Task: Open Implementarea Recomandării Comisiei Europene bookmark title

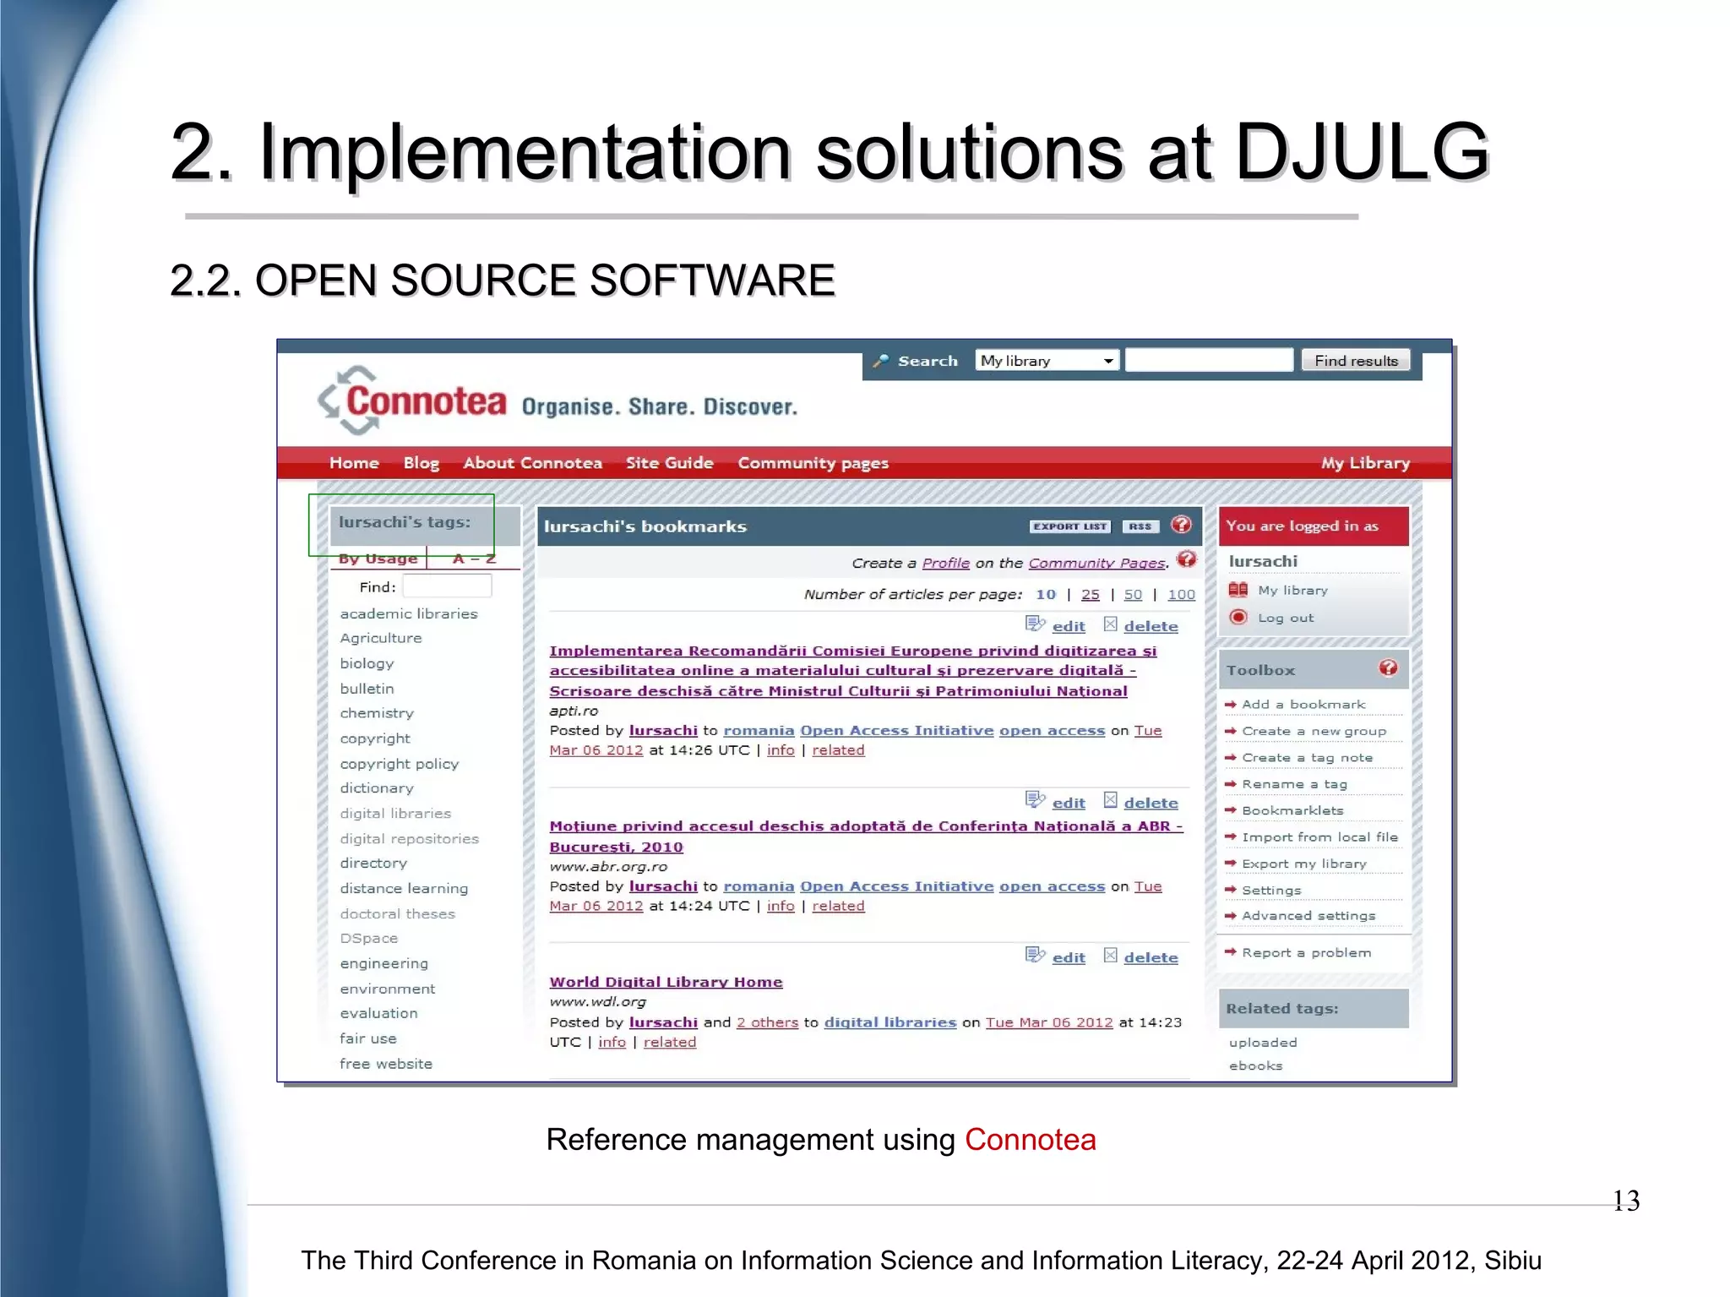Action: (852, 670)
